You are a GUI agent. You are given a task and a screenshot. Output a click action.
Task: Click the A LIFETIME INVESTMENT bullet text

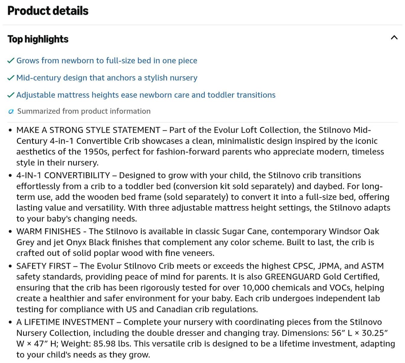(206, 338)
